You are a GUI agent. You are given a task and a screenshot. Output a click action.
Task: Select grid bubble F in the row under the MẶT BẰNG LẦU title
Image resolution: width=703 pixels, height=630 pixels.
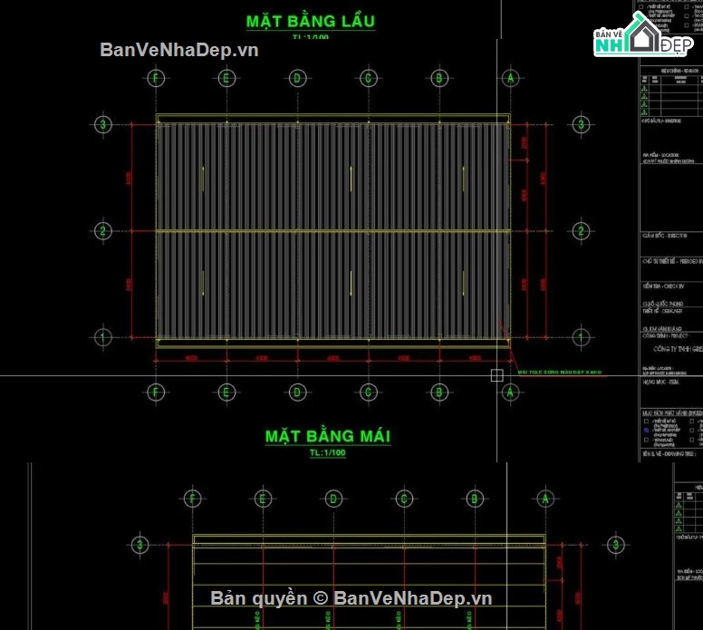[156, 78]
